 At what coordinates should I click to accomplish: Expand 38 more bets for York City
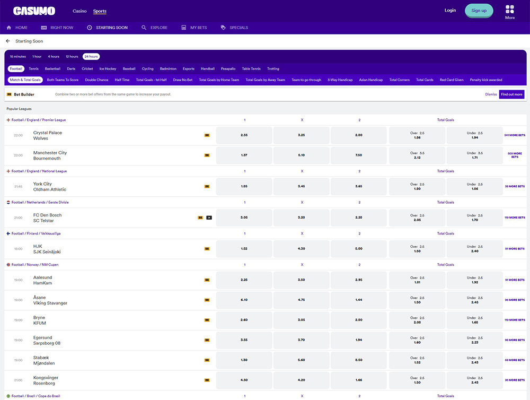click(x=515, y=186)
